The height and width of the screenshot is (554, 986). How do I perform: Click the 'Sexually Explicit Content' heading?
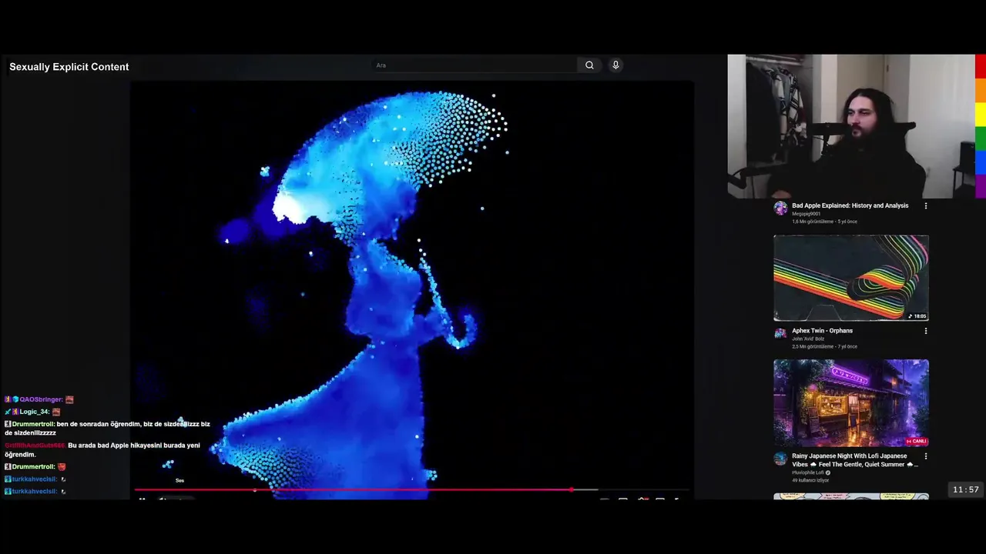(x=69, y=67)
